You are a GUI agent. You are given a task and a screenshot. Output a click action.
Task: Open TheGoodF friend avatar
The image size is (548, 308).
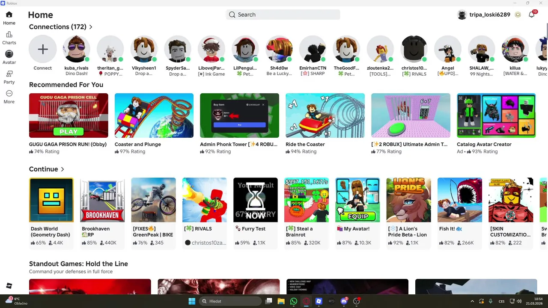(346, 49)
